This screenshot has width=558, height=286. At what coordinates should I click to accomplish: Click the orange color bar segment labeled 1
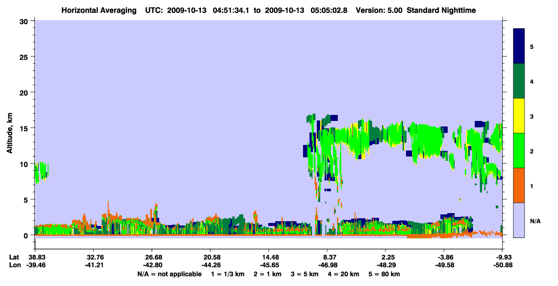tap(519, 185)
